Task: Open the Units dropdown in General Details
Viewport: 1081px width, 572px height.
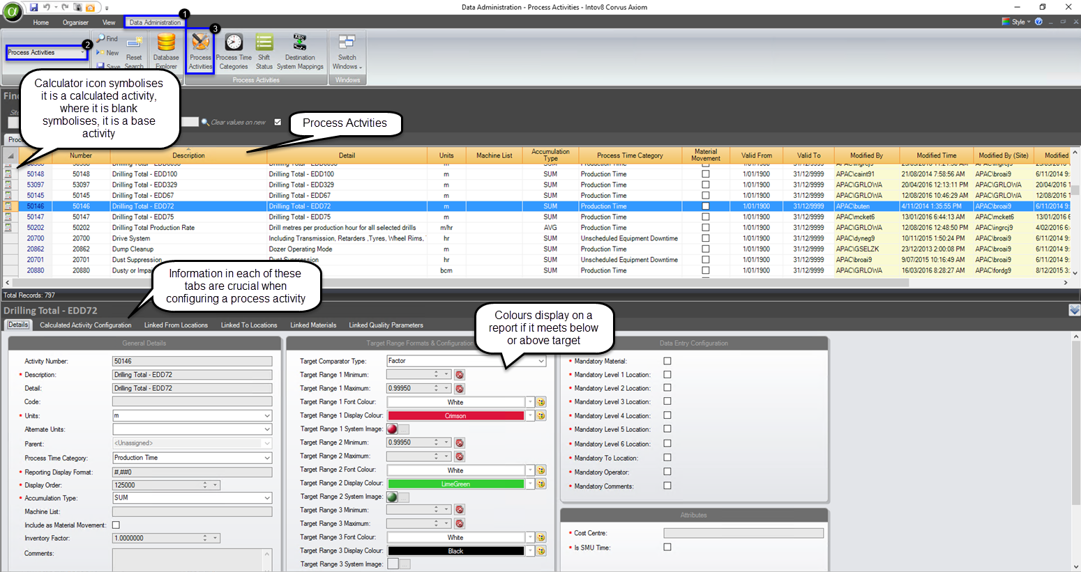Action: [266, 416]
